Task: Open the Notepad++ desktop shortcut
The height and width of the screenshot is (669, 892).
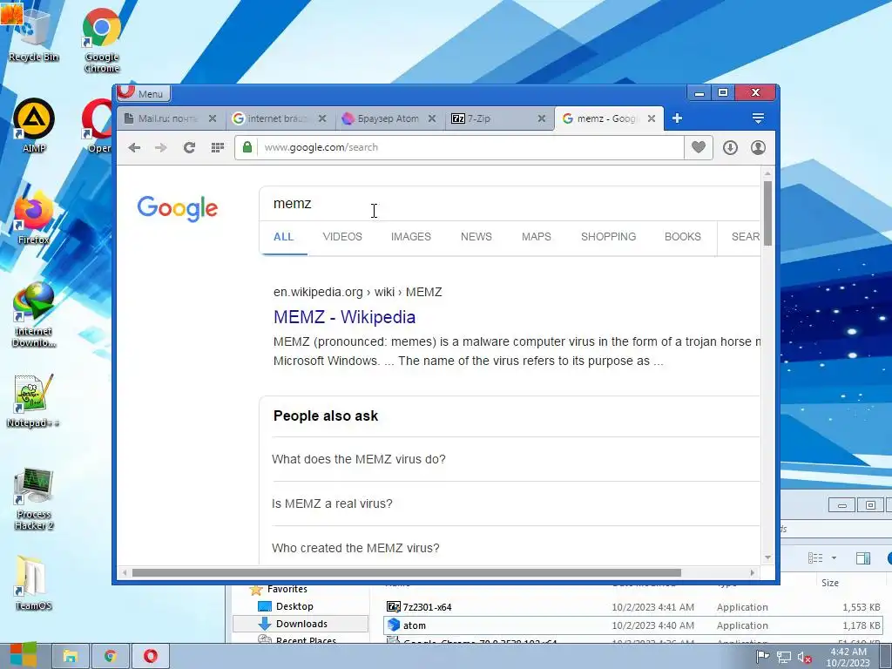Action: [x=33, y=401]
